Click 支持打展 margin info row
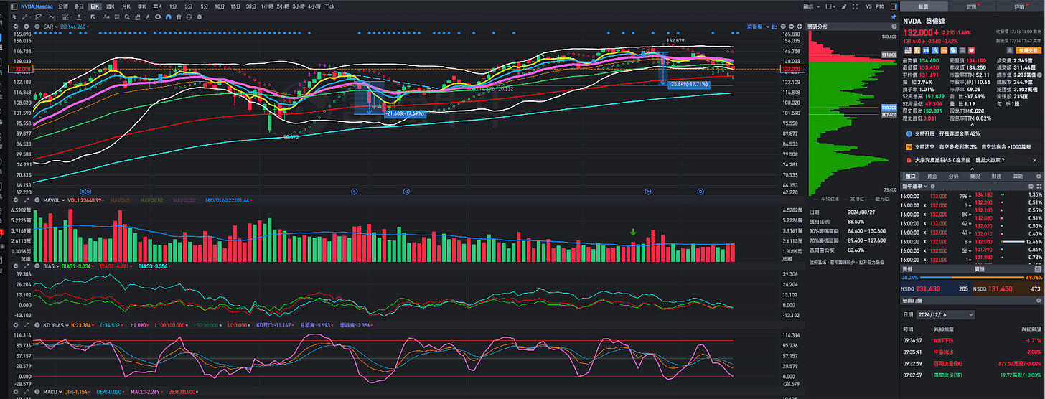This screenshot has width=1045, height=399. [972, 133]
